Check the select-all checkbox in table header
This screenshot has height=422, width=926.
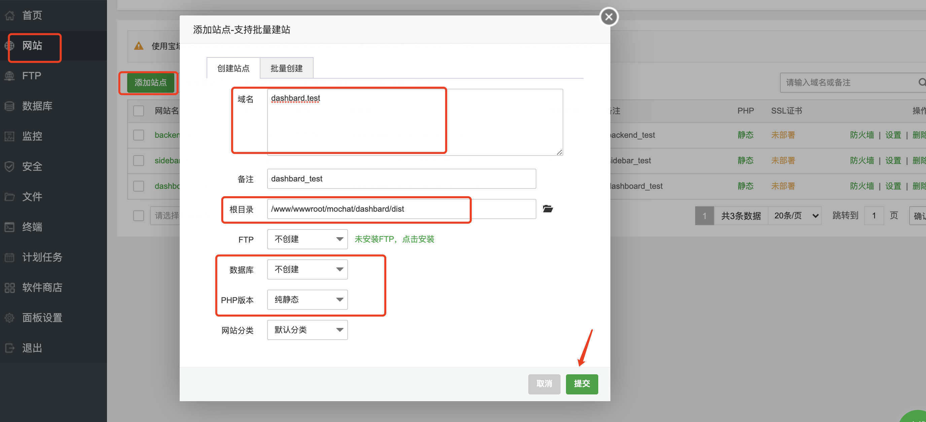click(138, 111)
